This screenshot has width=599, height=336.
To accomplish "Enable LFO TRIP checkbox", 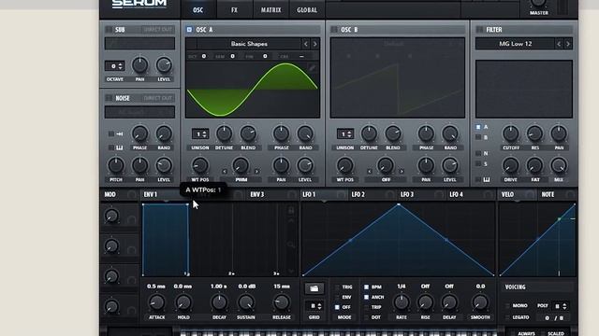I will 366,307.
